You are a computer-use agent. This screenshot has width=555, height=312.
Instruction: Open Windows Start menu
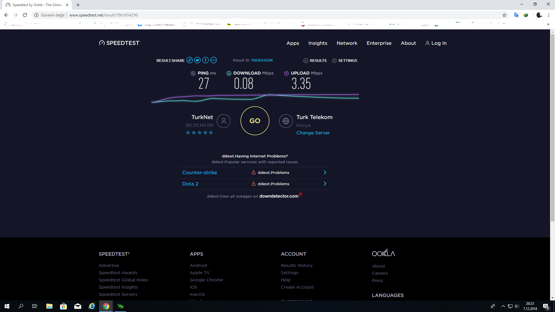pos(7,306)
